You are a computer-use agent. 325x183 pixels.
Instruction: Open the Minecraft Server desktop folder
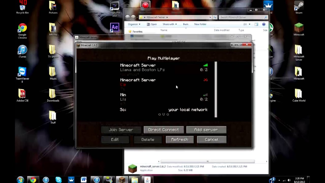click(x=299, y=53)
